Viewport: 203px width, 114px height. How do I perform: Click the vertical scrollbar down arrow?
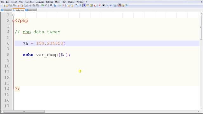tap(201, 109)
